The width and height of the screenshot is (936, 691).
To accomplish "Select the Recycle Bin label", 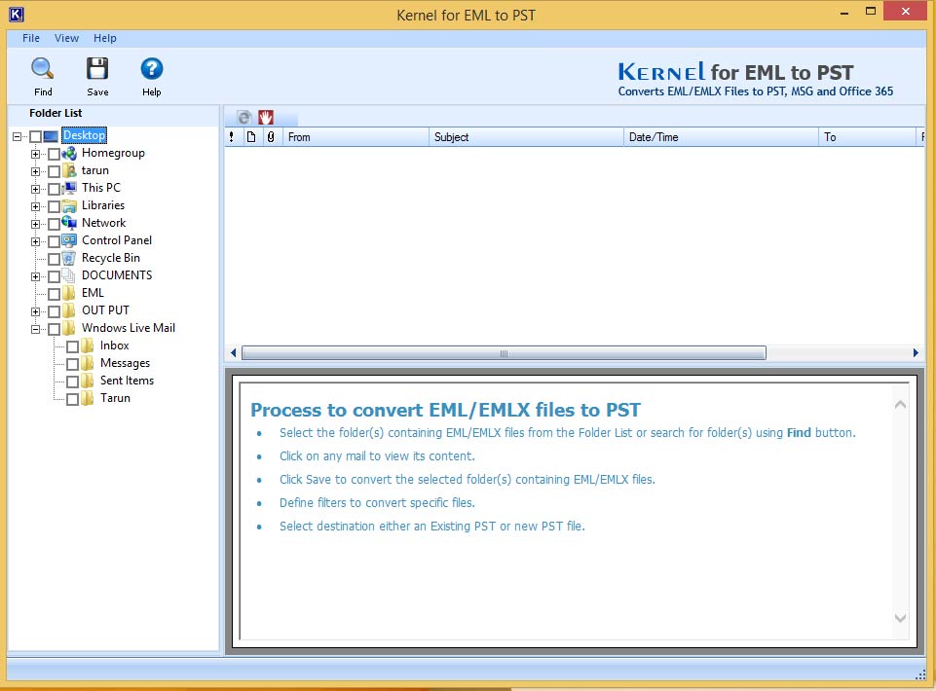I will (110, 258).
